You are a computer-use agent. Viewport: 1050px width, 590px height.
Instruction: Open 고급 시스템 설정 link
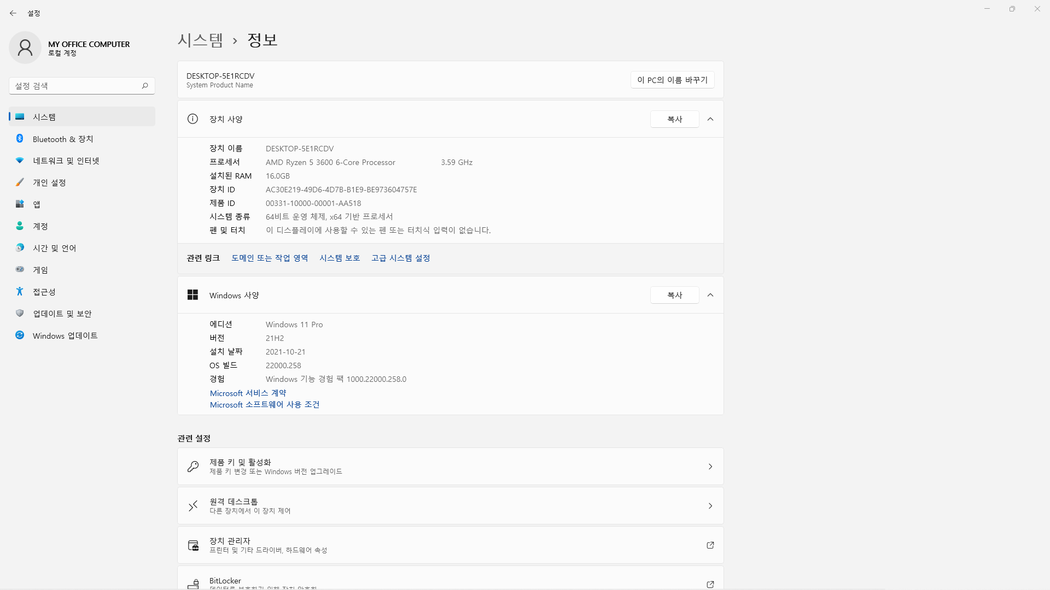(x=401, y=258)
